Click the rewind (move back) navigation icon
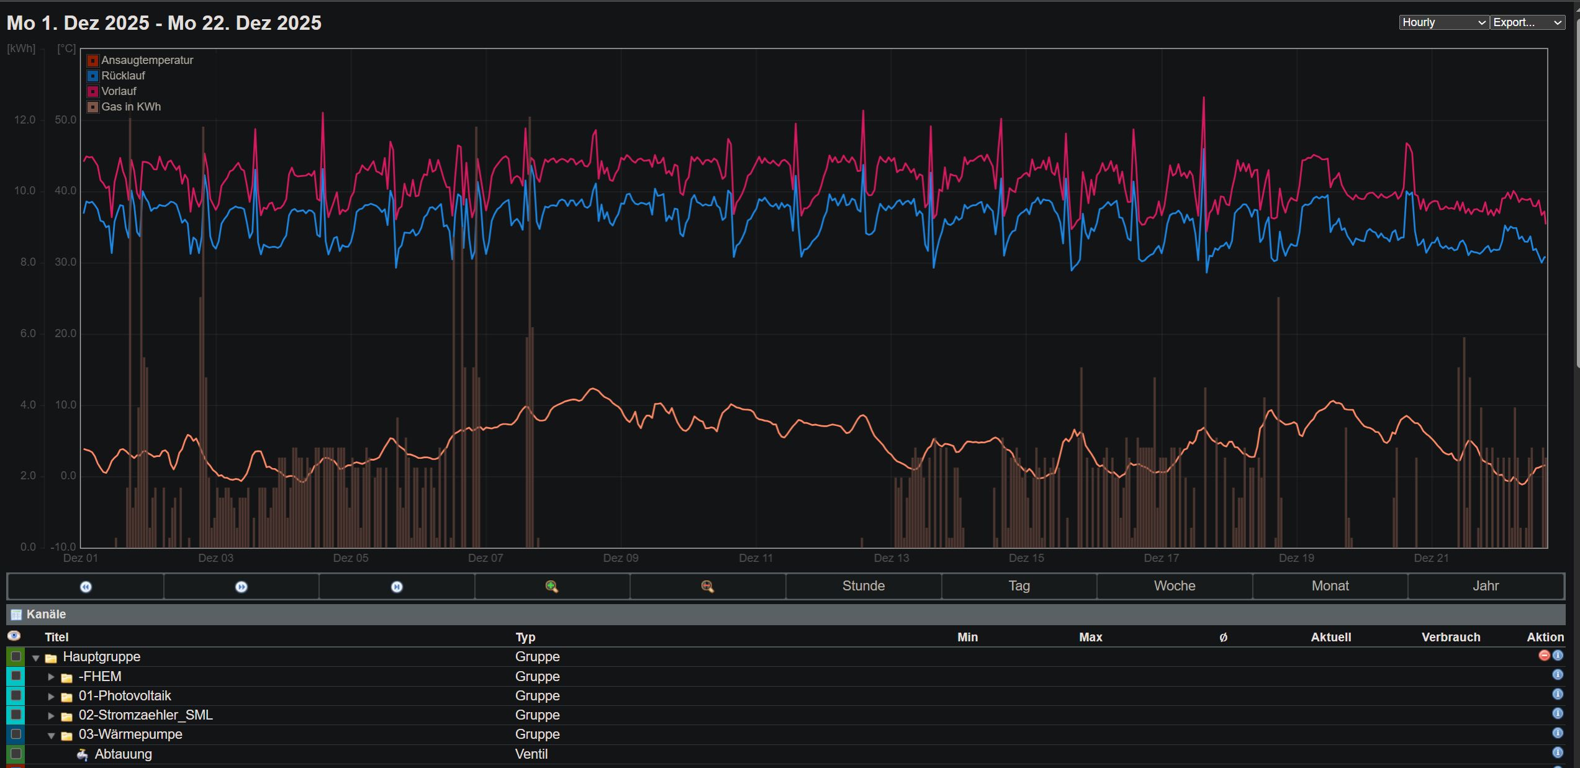The height and width of the screenshot is (768, 1580). pos(86,587)
